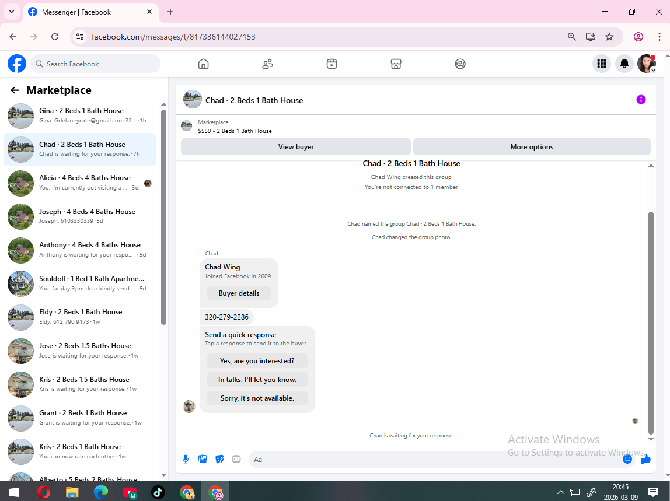Open account profile picture menu
Screen dimensions: 670x501
pyautogui.click(x=647, y=64)
